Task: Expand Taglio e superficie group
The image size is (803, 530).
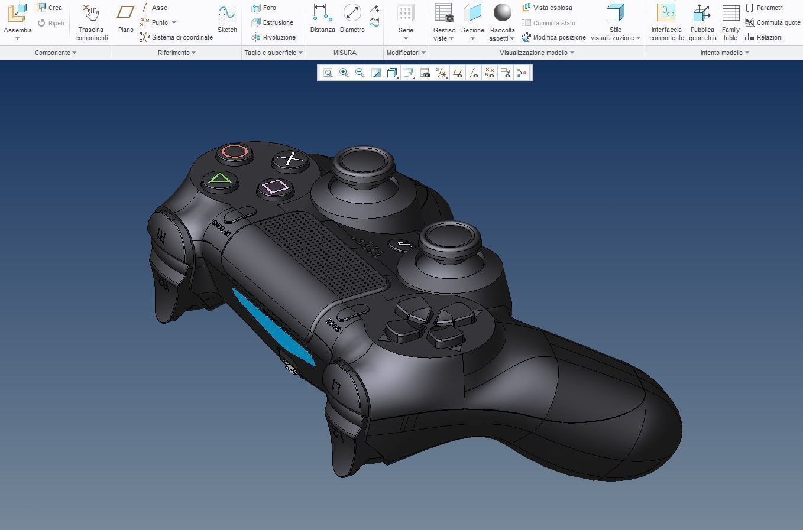Action: 274,53
